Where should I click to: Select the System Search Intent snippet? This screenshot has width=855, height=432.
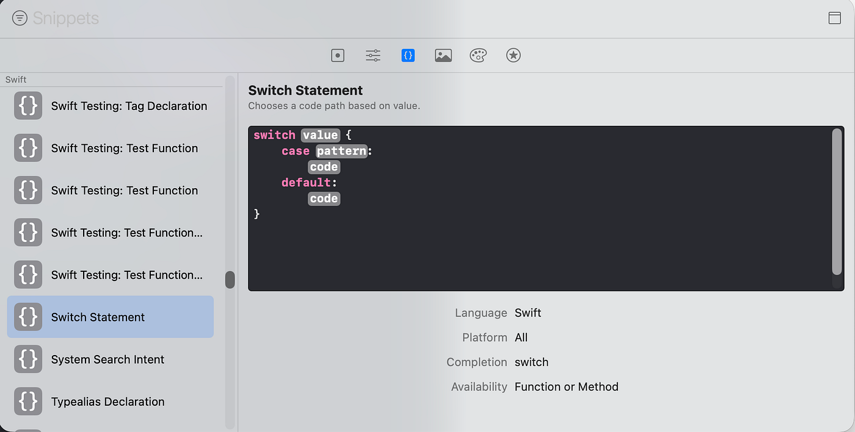click(111, 359)
